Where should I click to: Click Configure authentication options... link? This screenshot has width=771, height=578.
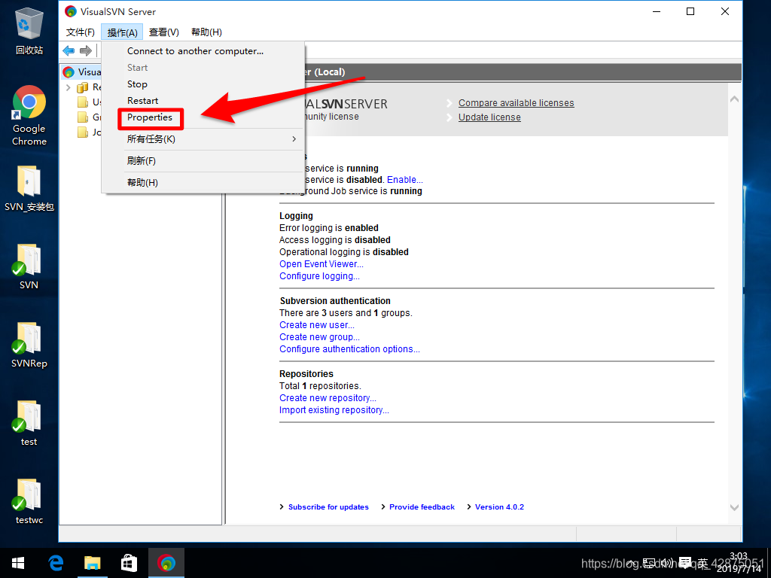pyautogui.click(x=349, y=349)
